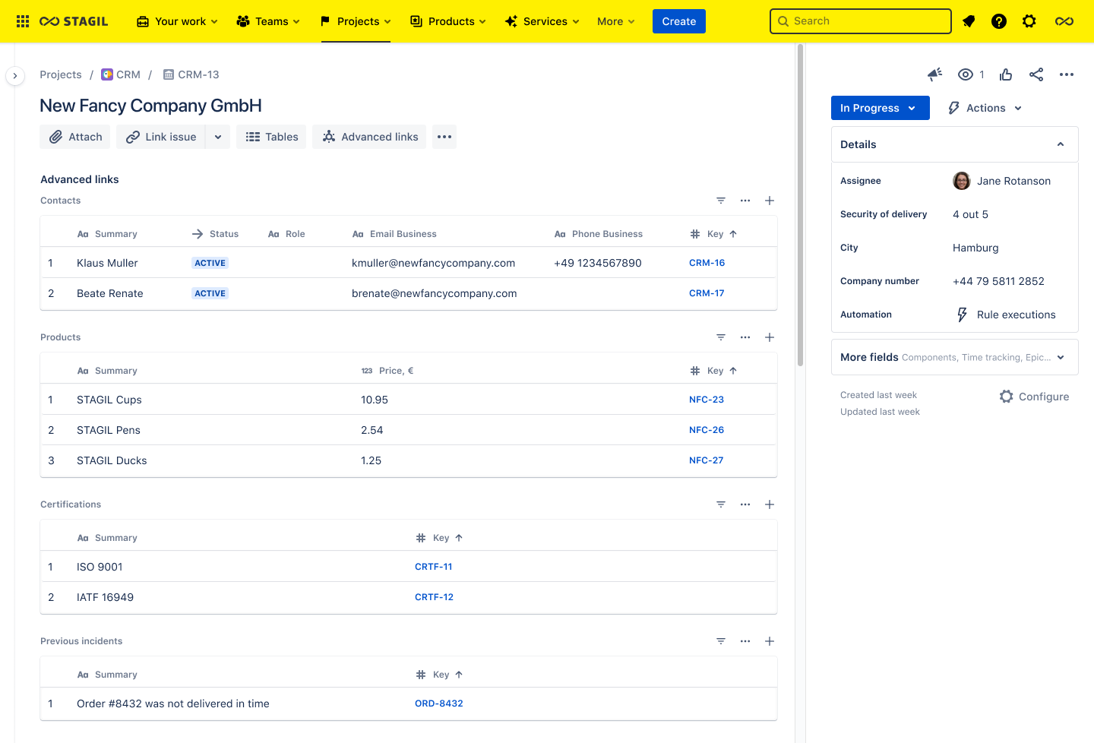Go to CRM breadcrumb
Viewport: 1094px width, 743px height.
[x=121, y=74]
